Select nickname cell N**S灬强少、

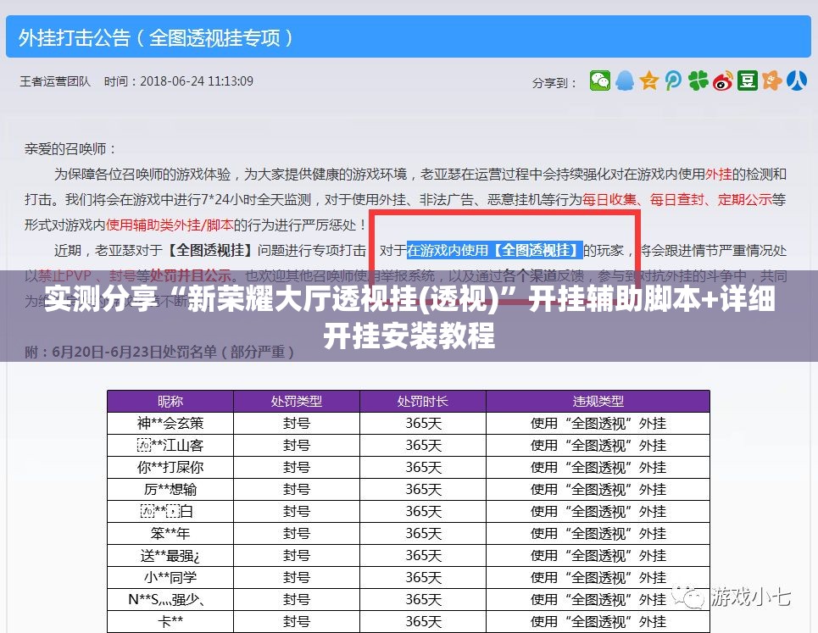(170, 600)
